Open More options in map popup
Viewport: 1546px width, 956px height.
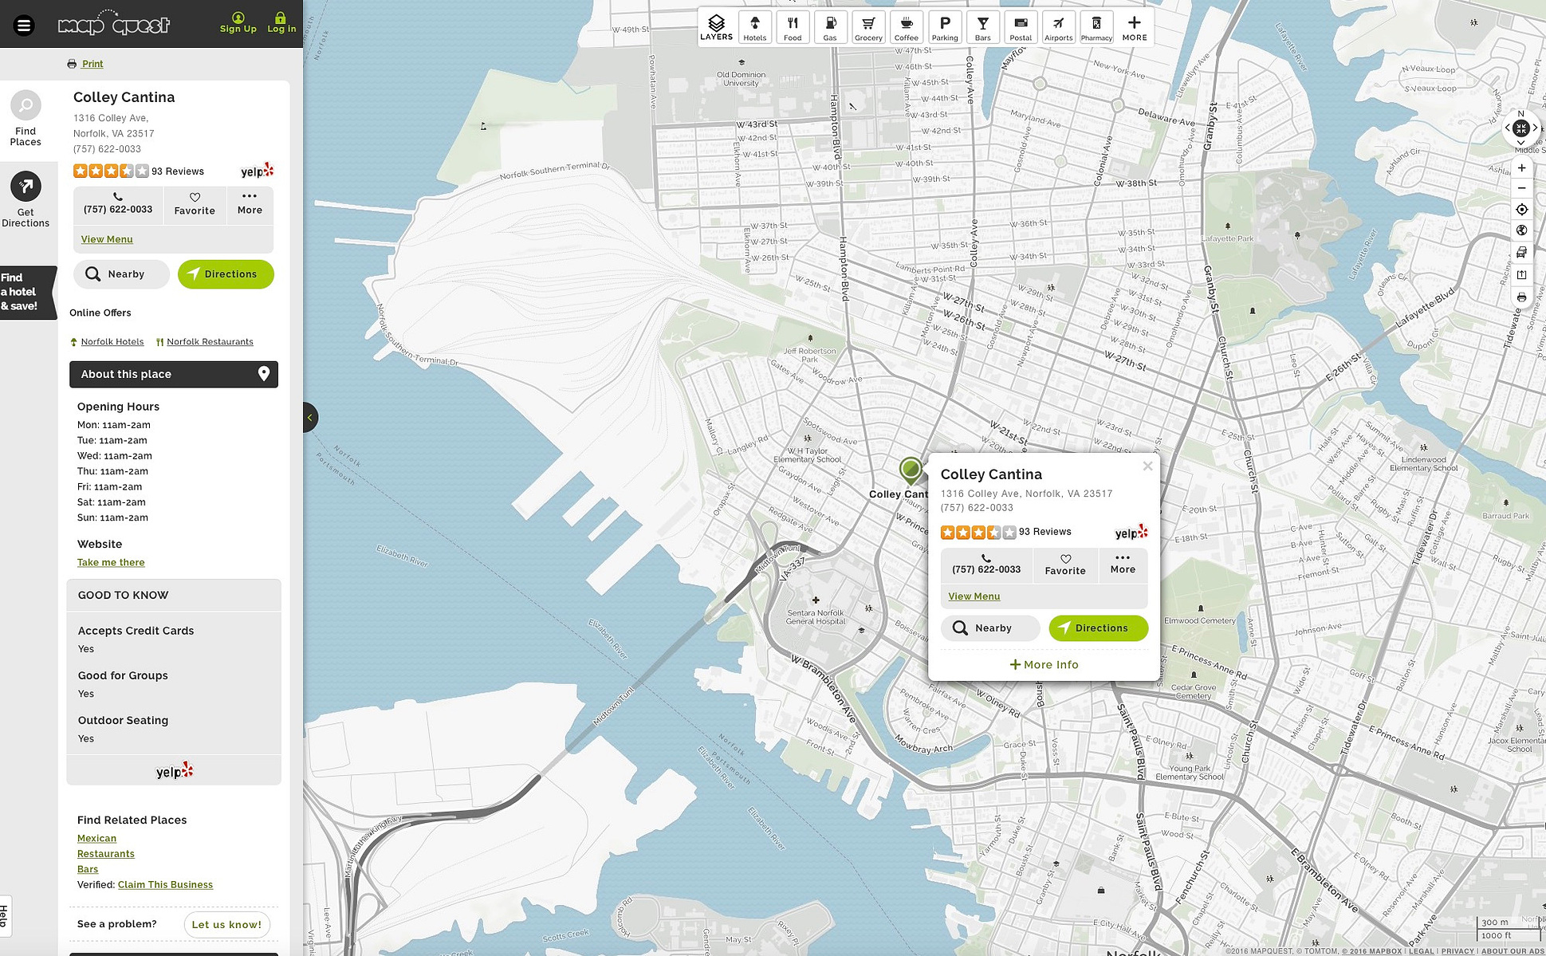click(1123, 565)
